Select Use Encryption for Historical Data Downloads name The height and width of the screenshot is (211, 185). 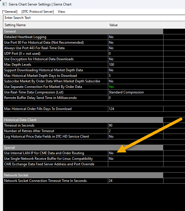click(56, 59)
